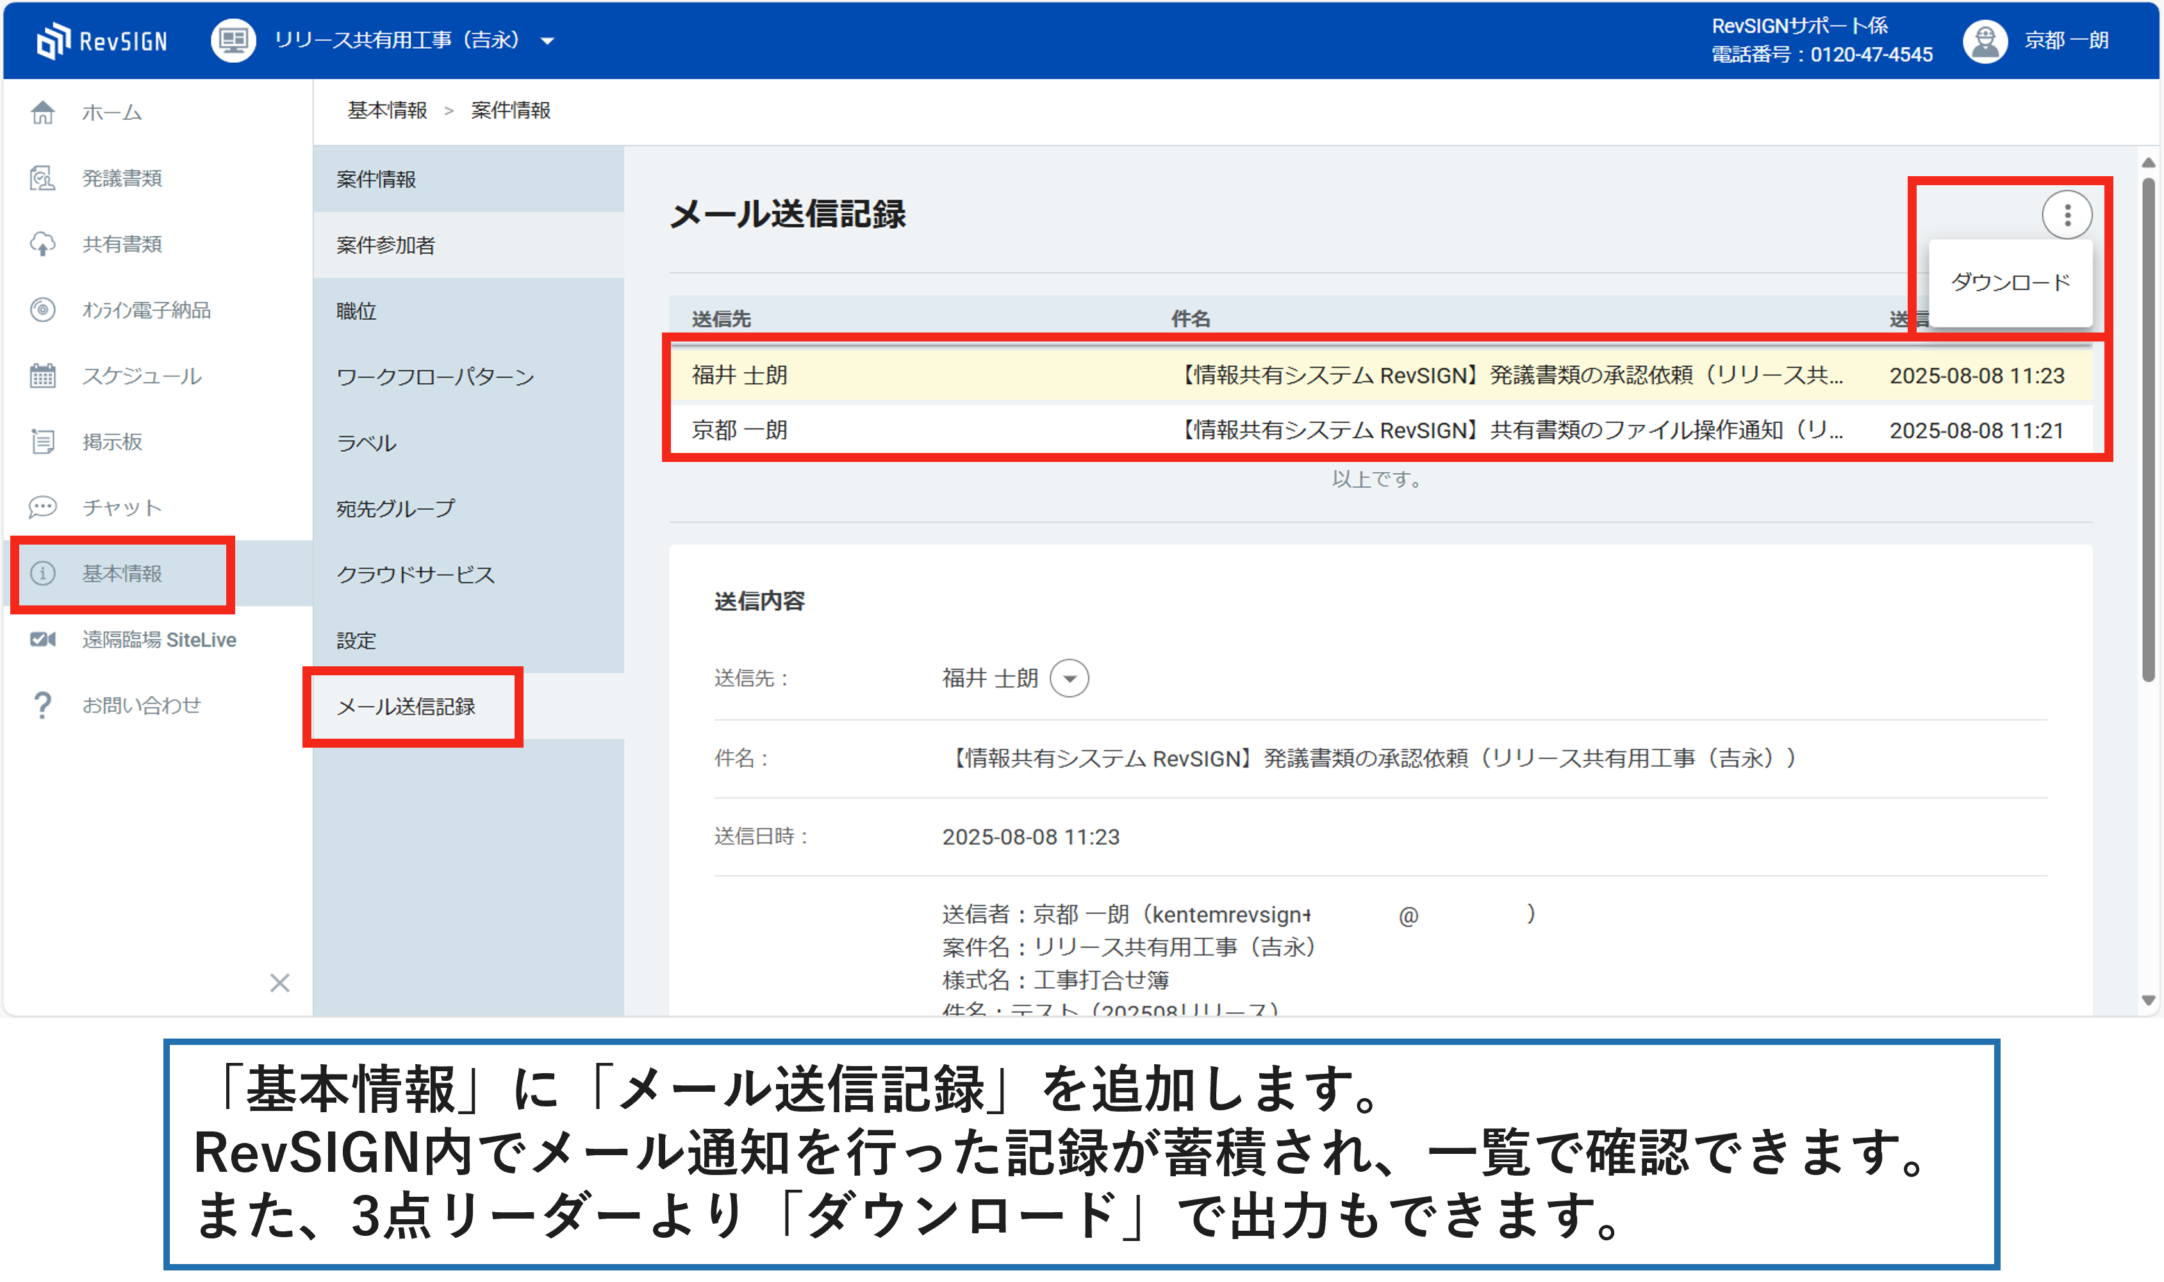Open 遠隔臨場 SiteLive in the sidebar
Image resolution: width=2164 pixels, height=1282 pixels.
click(159, 639)
